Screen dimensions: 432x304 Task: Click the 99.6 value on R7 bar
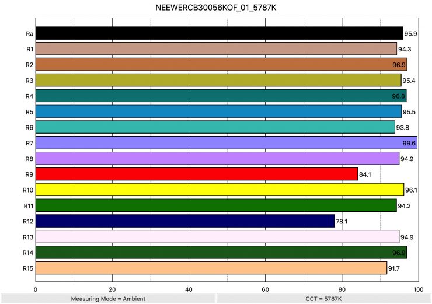409,143
